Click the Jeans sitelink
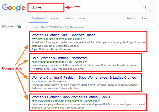Viewport: 159px width, 112px height. [x=54, y=49]
